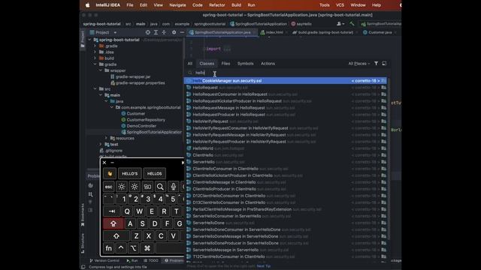Screen dimensions: 481x270
Task: Tap the Shift key on the on-screen keyboard
Action: 116,236
